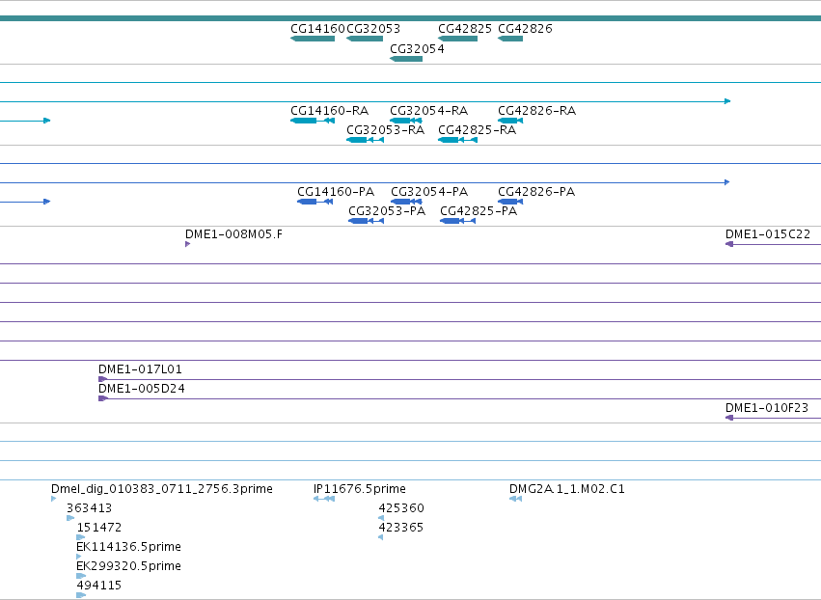The height and width of the screenshot is (600, 821).
Task: Click the CG32054-RA label text
Action: coord(428,111)
